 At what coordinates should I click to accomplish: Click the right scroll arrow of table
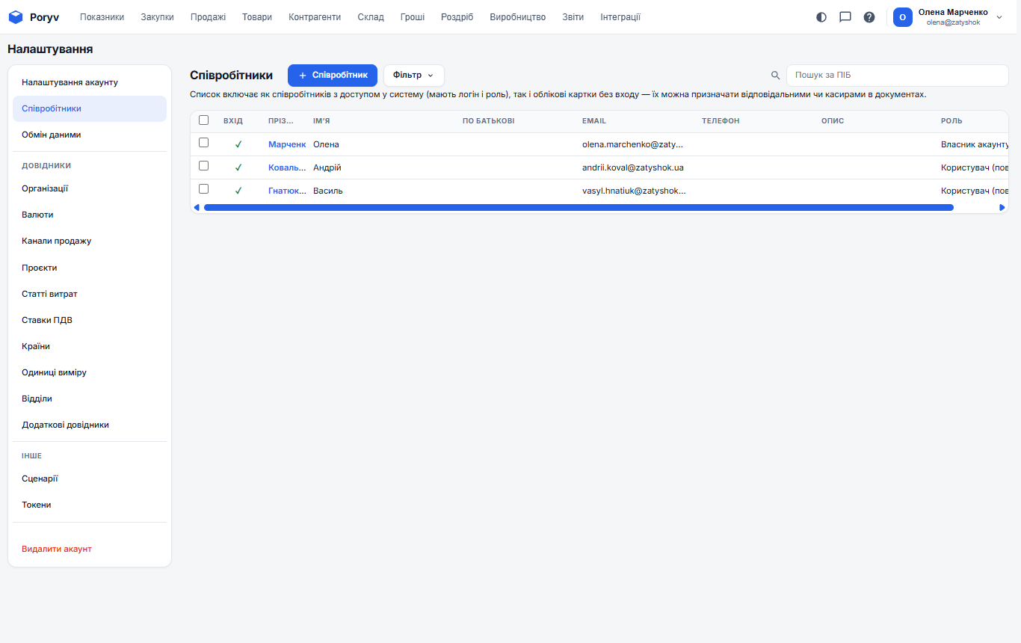(1002, 207)
